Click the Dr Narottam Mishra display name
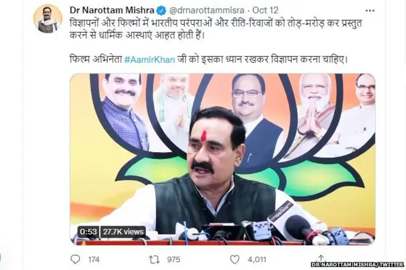 pos(112,10)
